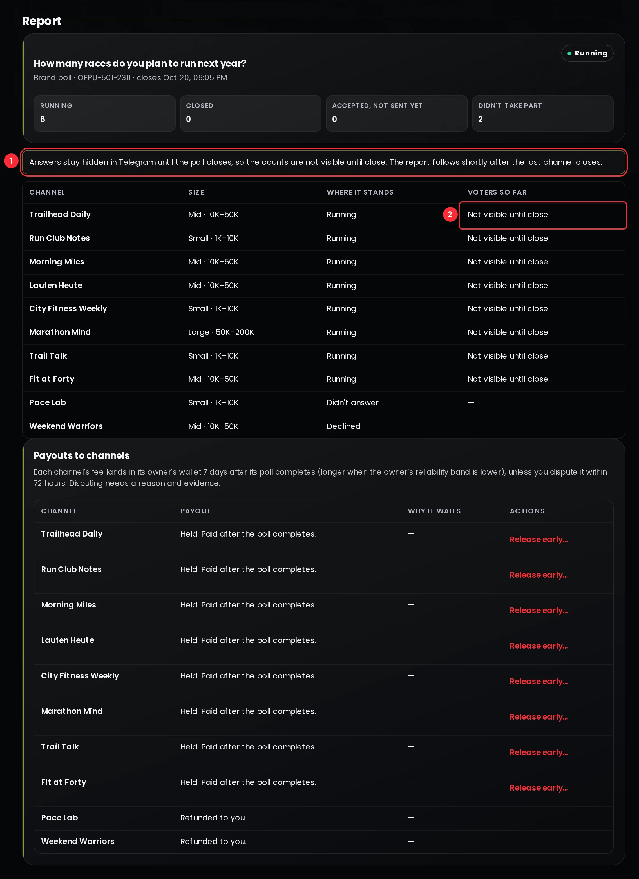Click Morning Miles in the channel status table
The width and height of the screenshot is (639, 879).
click(57, 262)
